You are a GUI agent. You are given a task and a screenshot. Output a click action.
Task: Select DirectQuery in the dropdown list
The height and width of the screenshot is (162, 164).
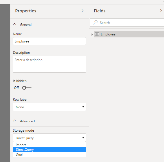(49, 150)
